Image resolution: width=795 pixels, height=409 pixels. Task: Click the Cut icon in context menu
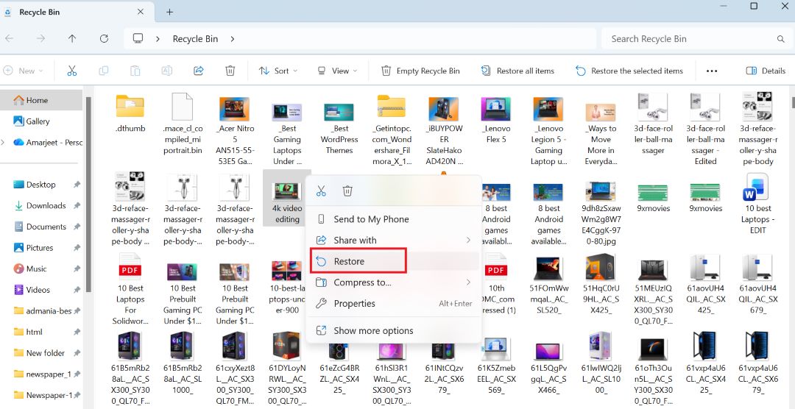tap(321, 191)
